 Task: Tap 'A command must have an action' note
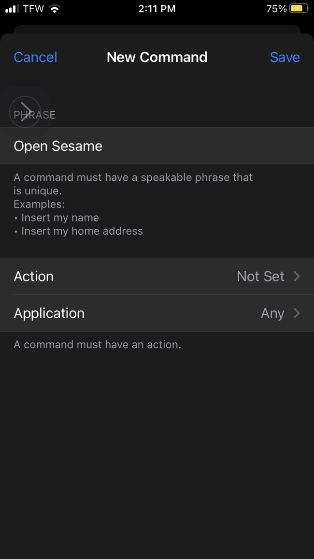click(97, 345)
